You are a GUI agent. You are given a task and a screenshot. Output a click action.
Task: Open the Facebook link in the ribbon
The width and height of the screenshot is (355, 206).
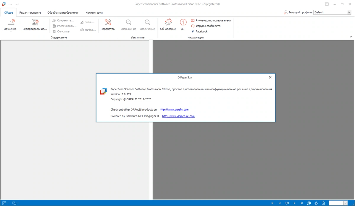(x=199, y=31)
